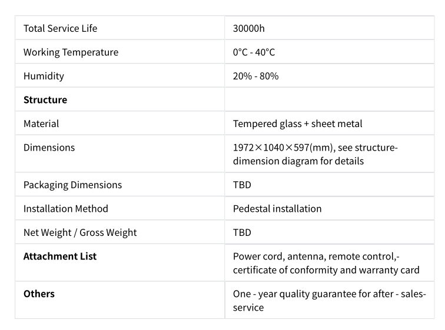Click the Total Service Life label

(60, 28)
